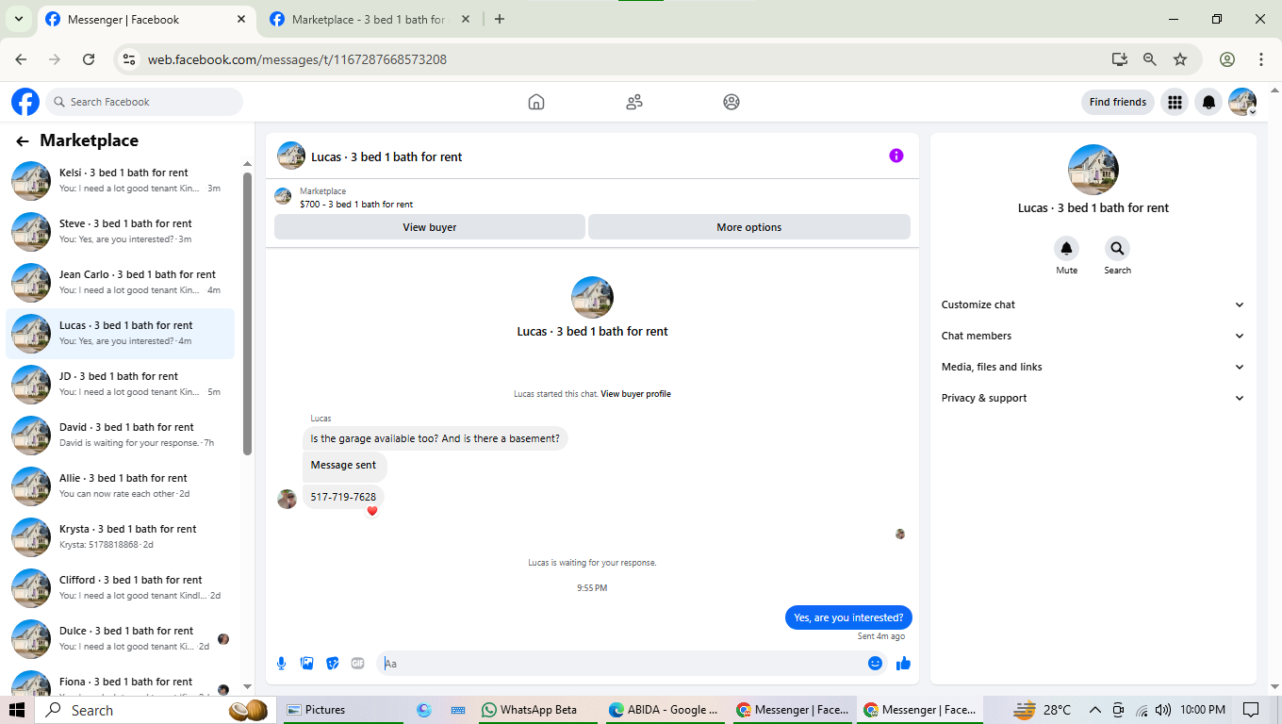Select the Messenger | Facebook browser tab

(146, 20)
